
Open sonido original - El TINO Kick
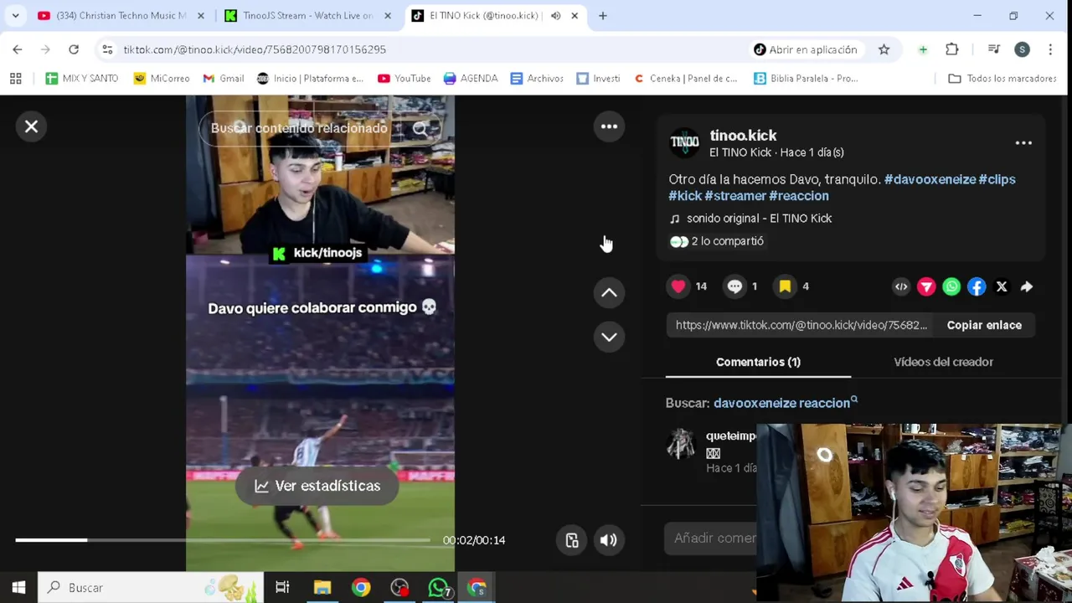point(759,219)
